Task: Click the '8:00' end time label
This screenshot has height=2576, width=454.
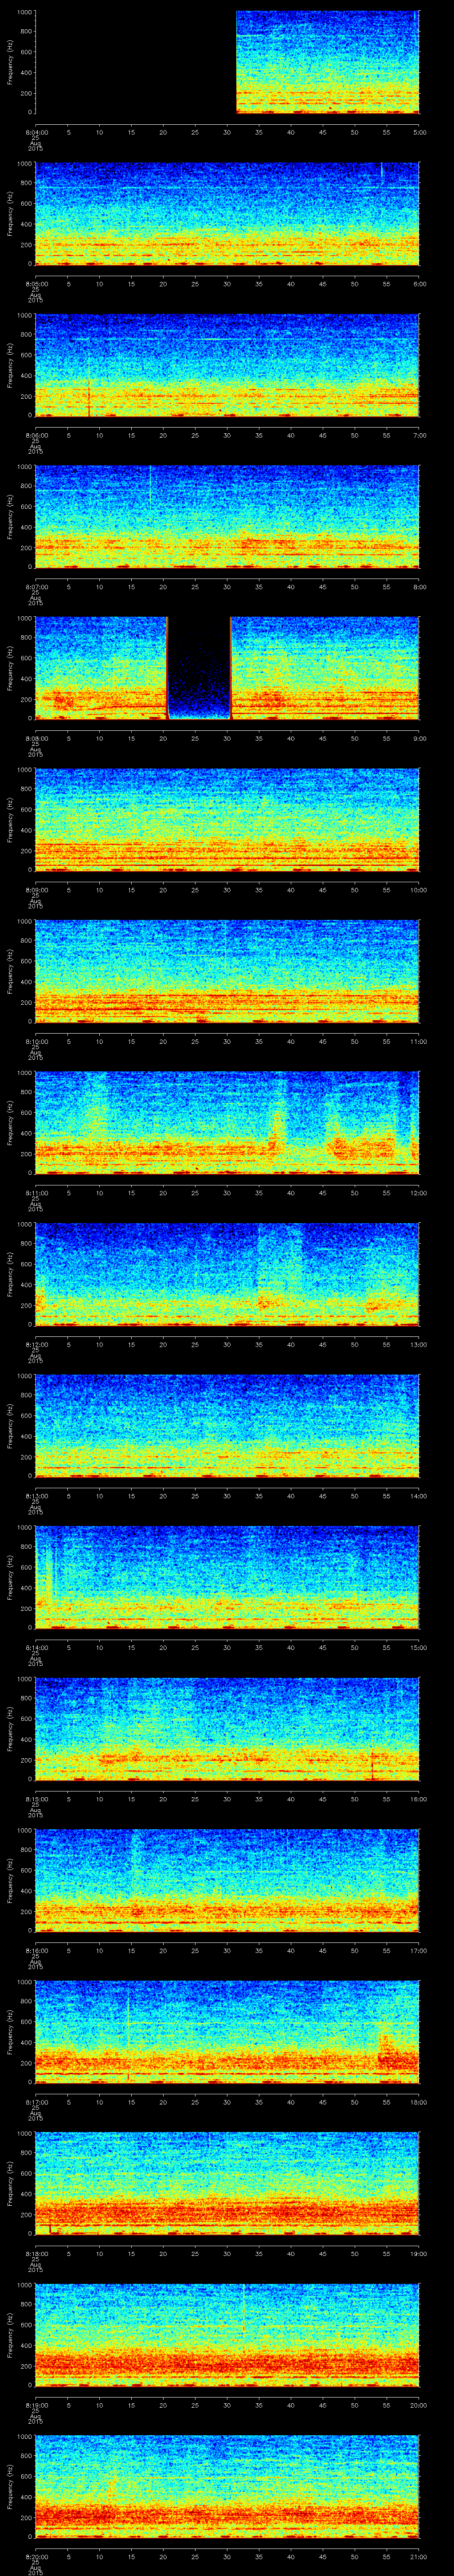Action: pos(419,586)
